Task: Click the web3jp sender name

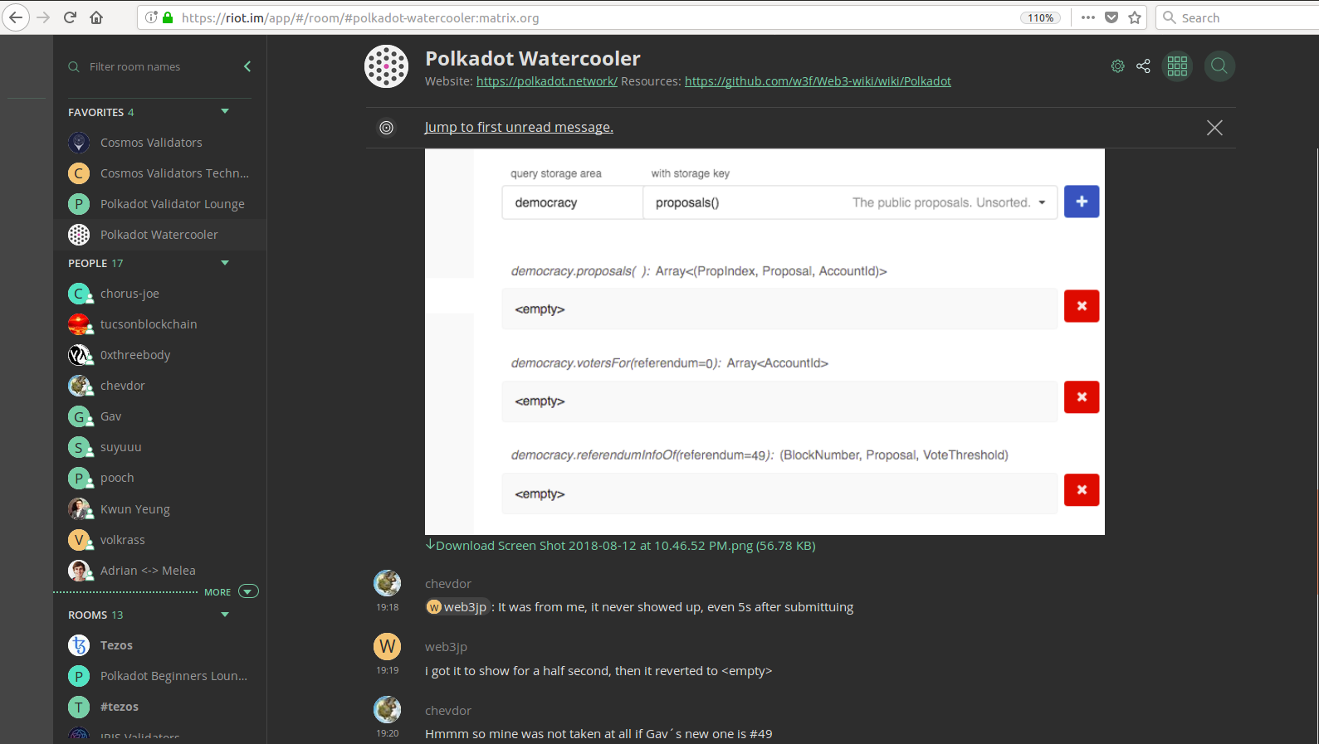Action: [x=446, y=647]
